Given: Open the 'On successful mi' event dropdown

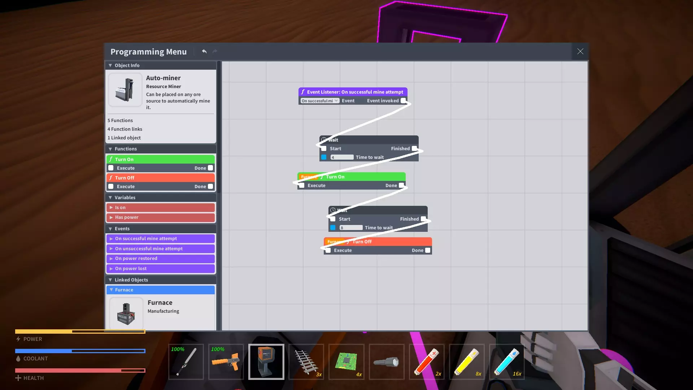Looking at the screenshot, I should (x=320, y=101).
